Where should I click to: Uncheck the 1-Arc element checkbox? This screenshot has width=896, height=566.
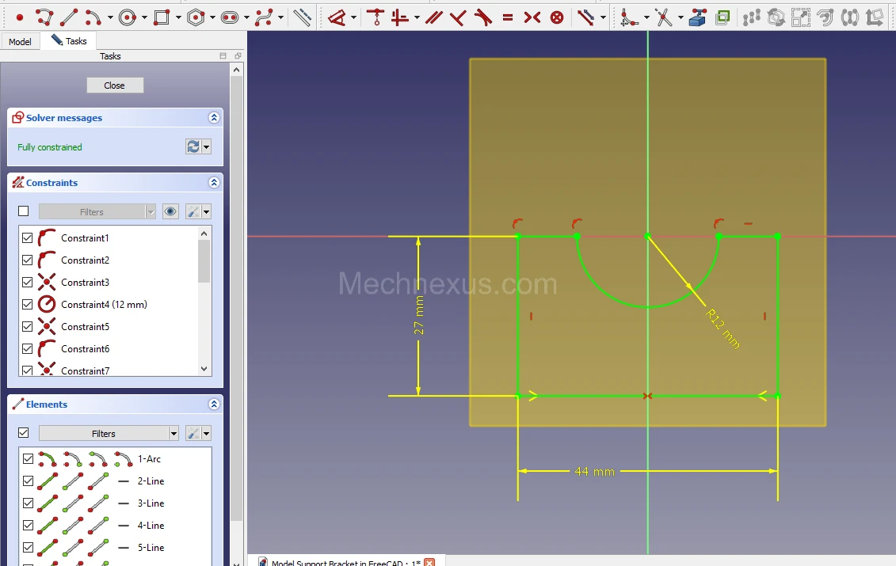tap(28, 459)
